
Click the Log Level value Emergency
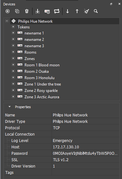coord(85,140)
